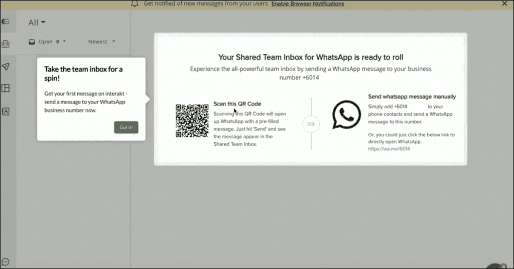The width and height of the screenshot is (514, 269).
Task: Open the Newest sort order dropdown
Action: pyautogui.click(x=101, y=42)
